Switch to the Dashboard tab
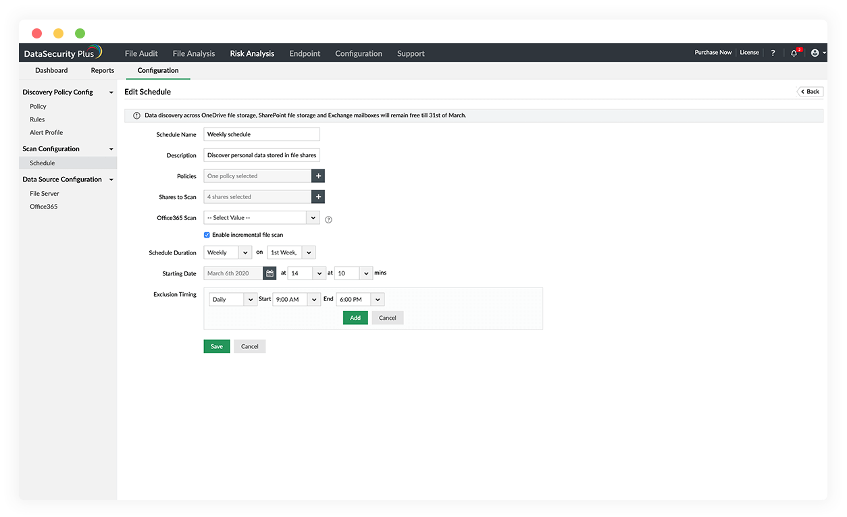 tap(51, 70)
